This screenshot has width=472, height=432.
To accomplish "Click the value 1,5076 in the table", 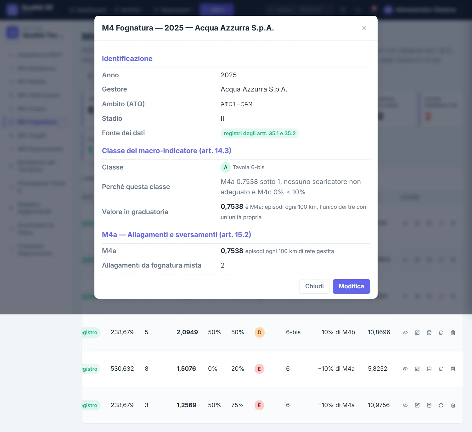I will 186,368.
